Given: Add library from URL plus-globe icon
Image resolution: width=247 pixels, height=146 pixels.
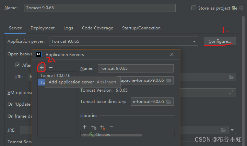Looking at the screenshot, I should pos(94,127).
